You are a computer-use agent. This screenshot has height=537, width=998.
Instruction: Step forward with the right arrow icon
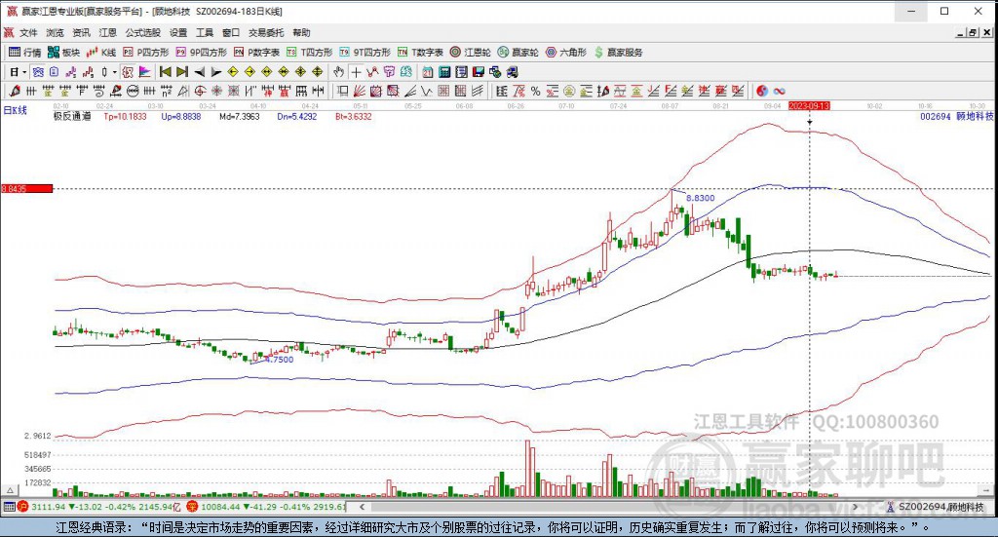tap(216, 72)
